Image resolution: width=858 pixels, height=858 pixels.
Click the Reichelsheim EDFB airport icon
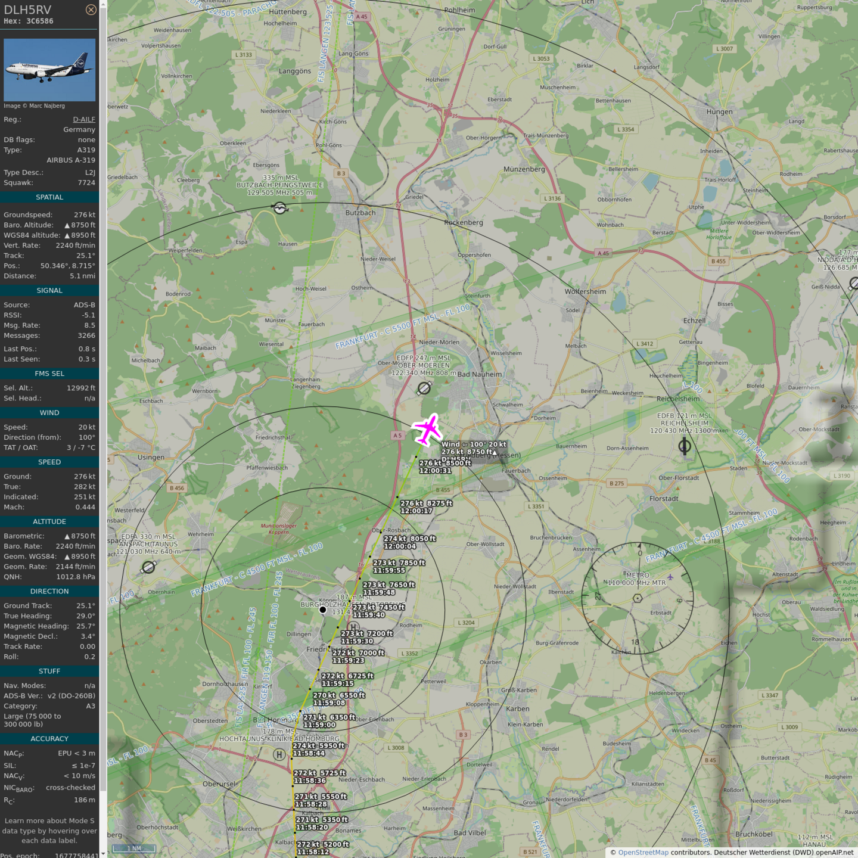point(685,445)
